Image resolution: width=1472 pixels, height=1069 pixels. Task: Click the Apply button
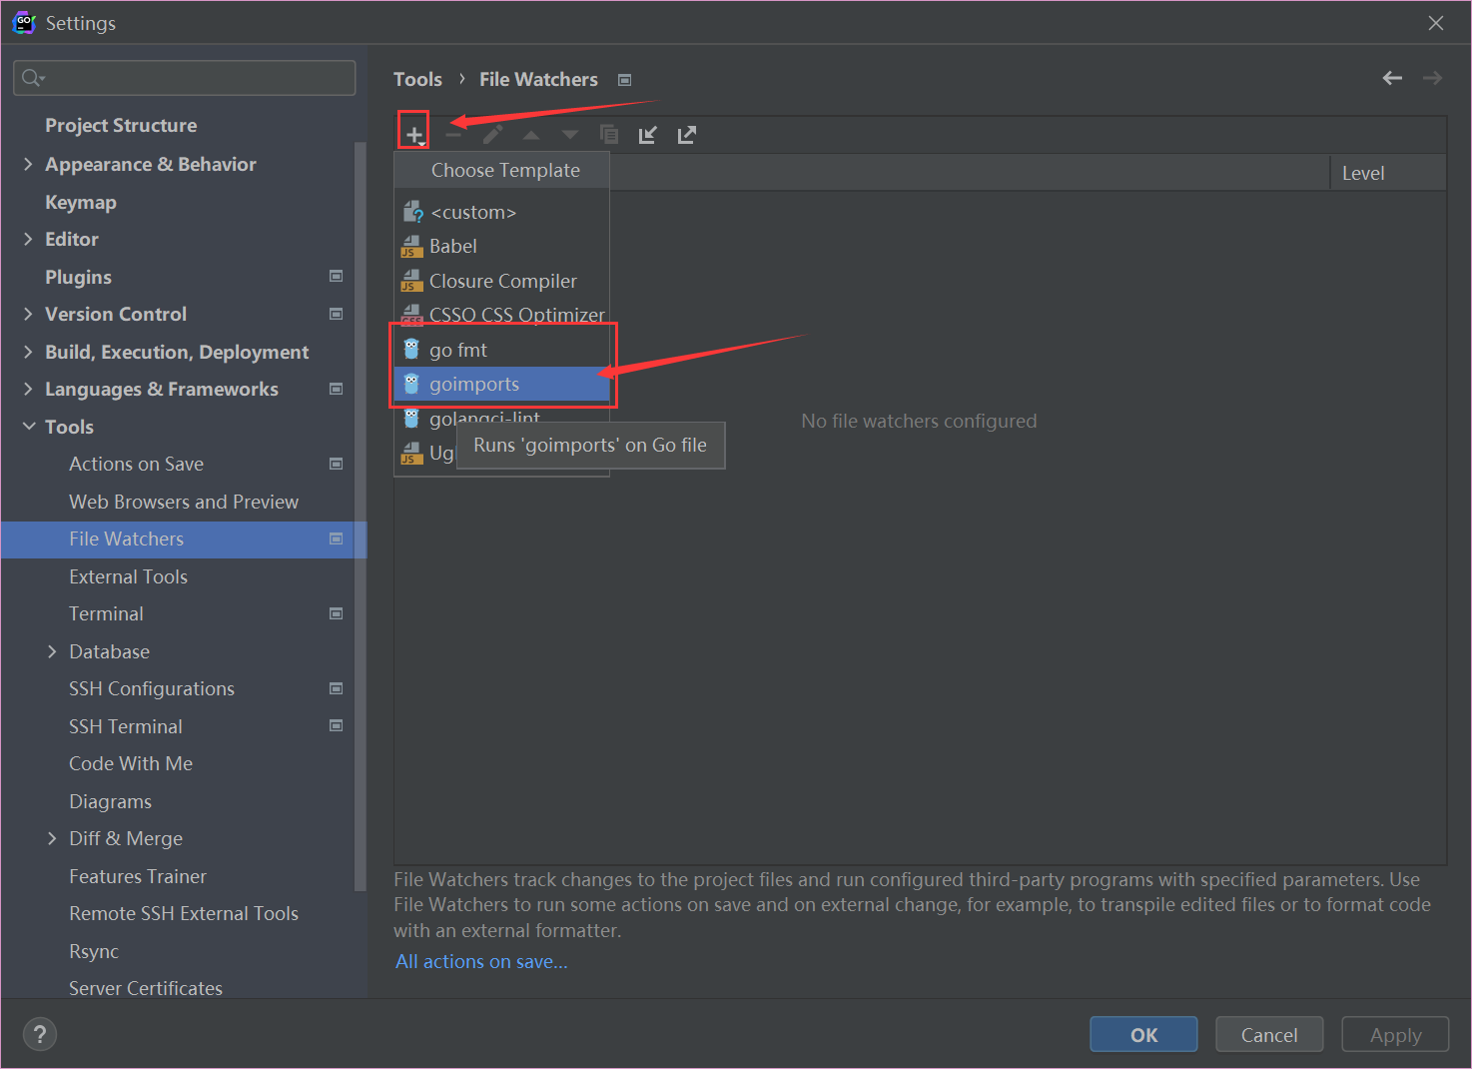click(x=1395, y=1034)
